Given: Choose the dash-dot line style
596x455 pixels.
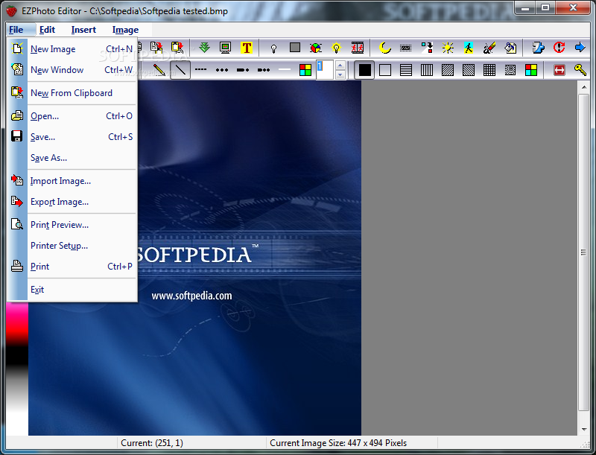Looking at the screenshot, I should click(243, 70).
